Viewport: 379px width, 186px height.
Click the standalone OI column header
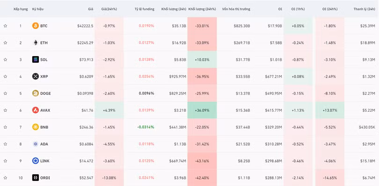tap(280, 9)
